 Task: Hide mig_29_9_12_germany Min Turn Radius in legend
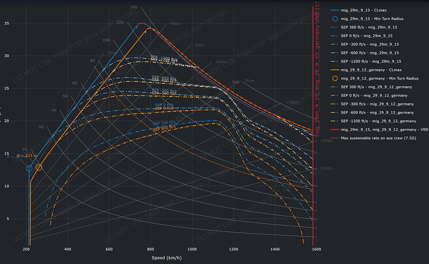[378, 78]
